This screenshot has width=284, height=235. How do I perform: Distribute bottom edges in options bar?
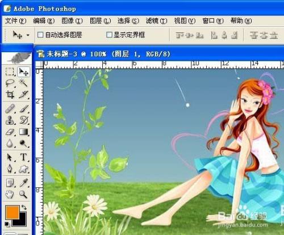point(274,35)
